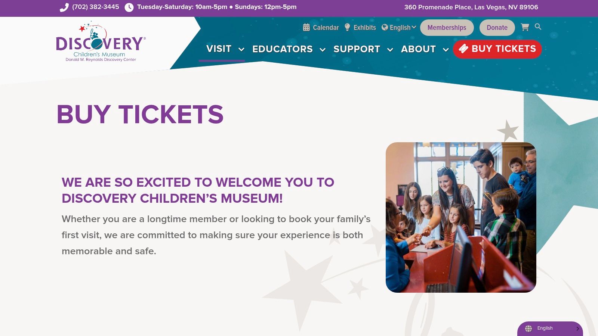Click the Exhibits lightbulb icon
598x336 pixels.
point(347,27)
